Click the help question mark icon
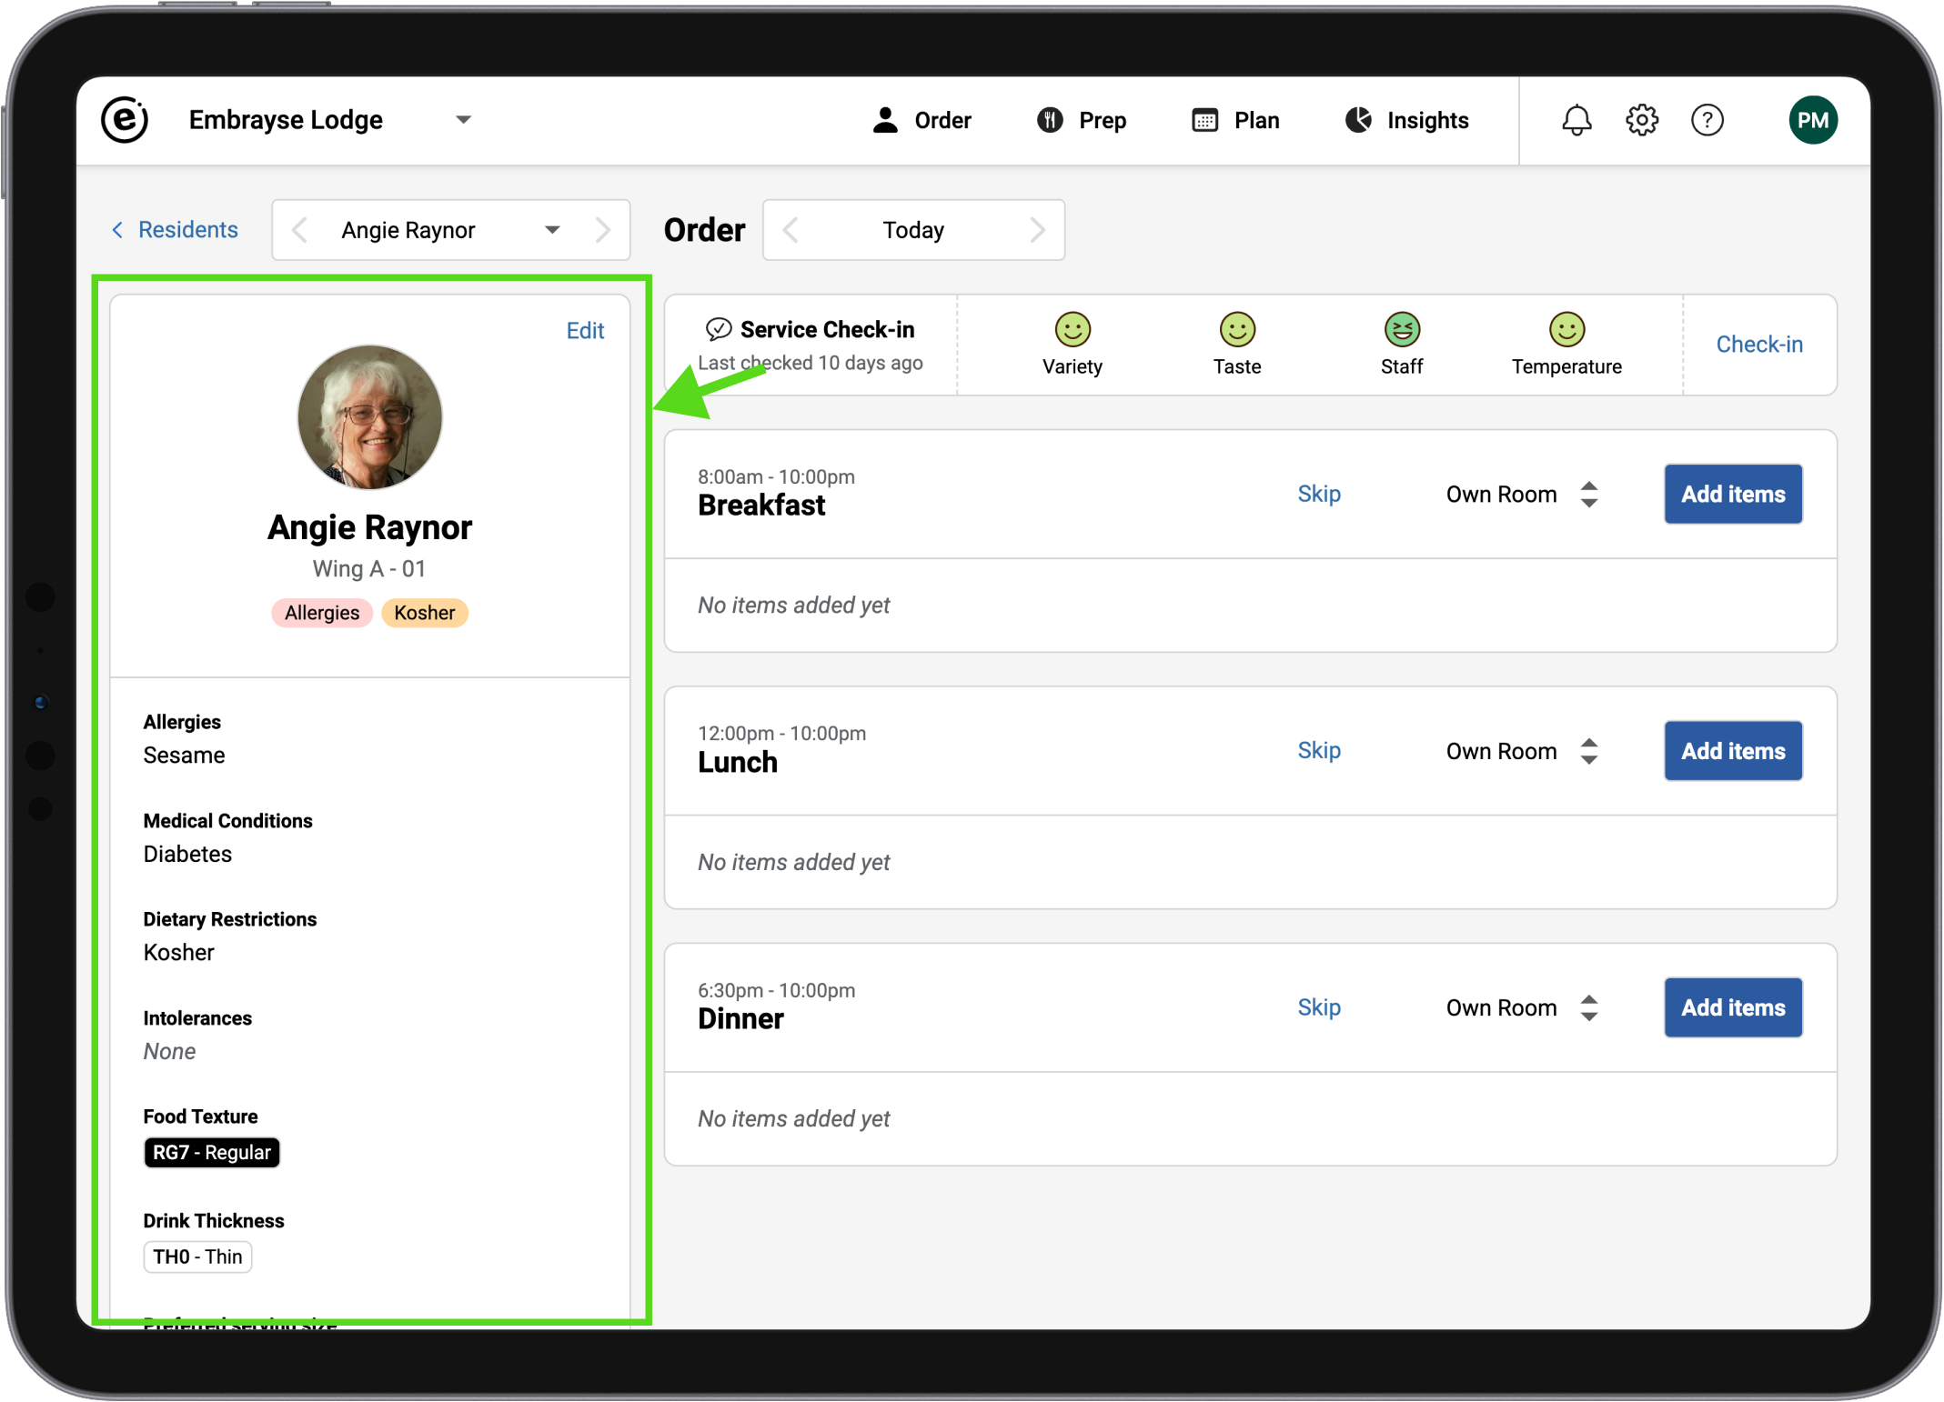The image size is (1944, 1402). [x=1707, y=120]
